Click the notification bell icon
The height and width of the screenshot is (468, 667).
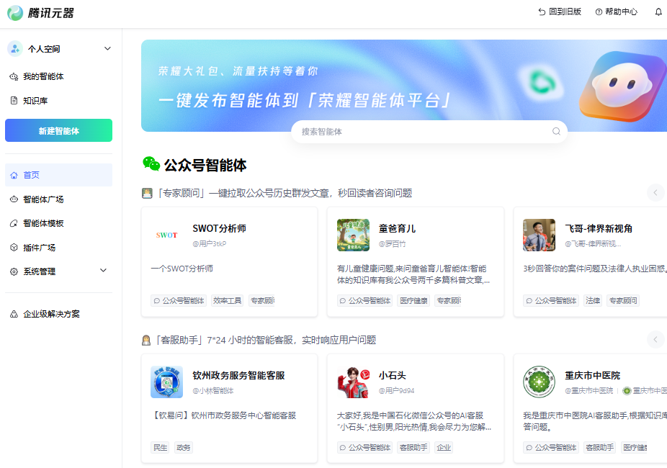click(658, 12)
